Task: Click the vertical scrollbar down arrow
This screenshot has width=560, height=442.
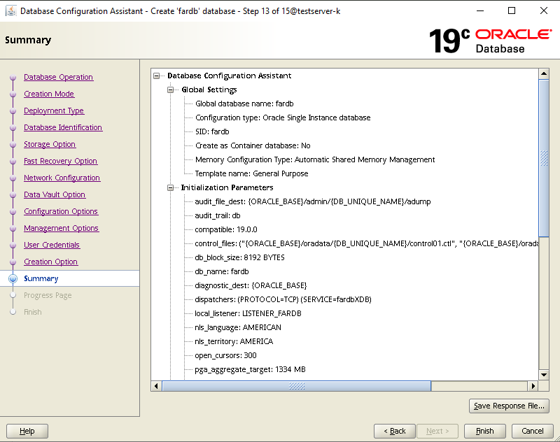Action: pos(544,375)
